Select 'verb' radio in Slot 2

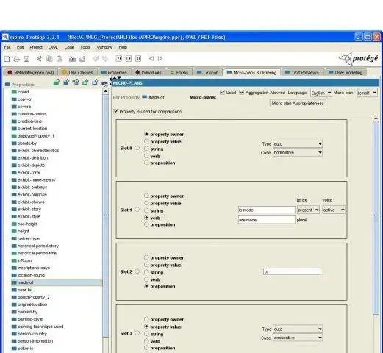pyautogui.click(x=146, y=279)
